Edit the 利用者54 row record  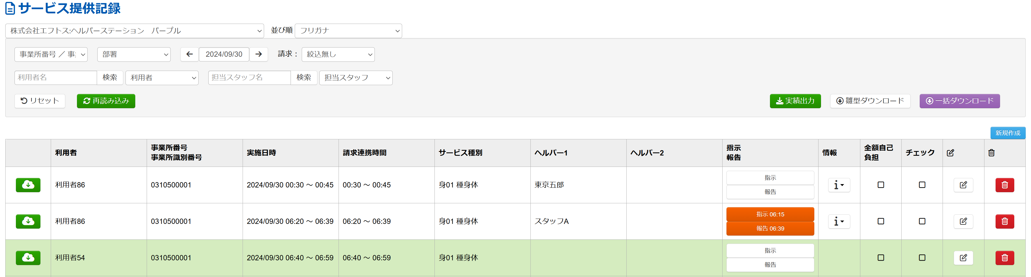tap(963, 258)
